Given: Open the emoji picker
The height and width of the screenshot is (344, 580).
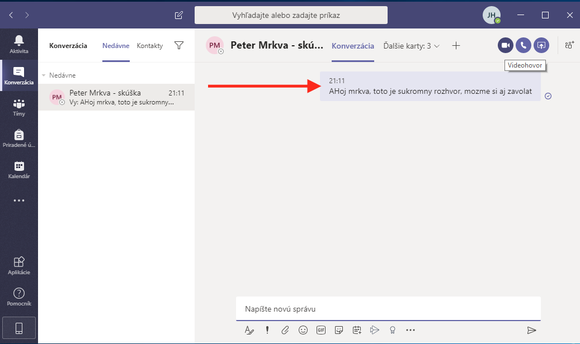Looking at the screenshot, I should click(303, 330).
